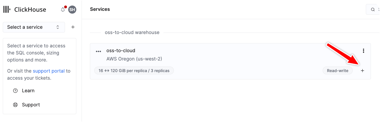Open the vertical three-dot service options menu
This screenshot has height=122, width=380.
click(x=363, y=51)
